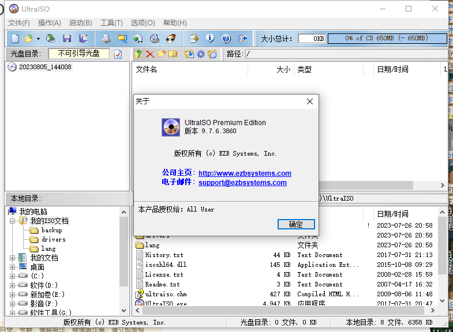The height and width of the screenshot is (332, 453).
Task: Select the isoshl64.dll file row
Action: click(x=284, y=265)
